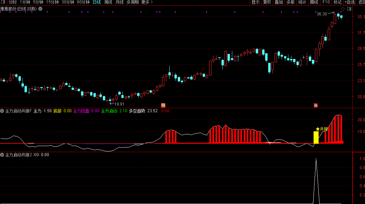Viewport: 365px width, 204px height.
Task: Click the 张 marker icon on the chart
Action: [316, 106]
